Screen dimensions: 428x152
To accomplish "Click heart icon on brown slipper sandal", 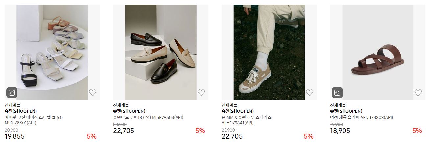I will pos(418,93).
